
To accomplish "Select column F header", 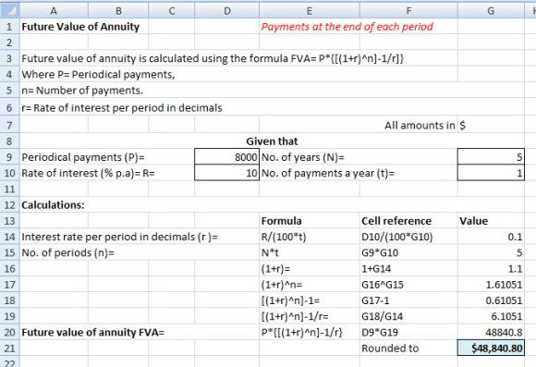I will click(408, 10).
